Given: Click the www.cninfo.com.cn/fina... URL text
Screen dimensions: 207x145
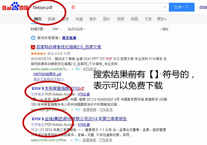Looking at the screenshot, I should 50,140.
